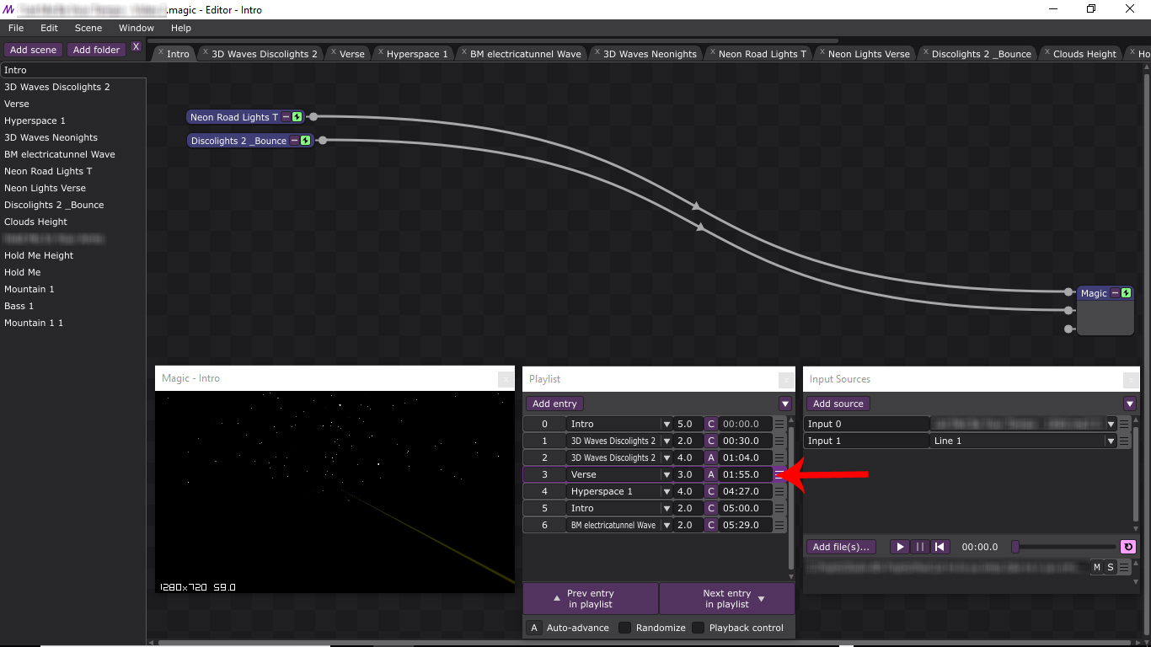Open scene dropdown for BM electricatunnel Wave entry
This screenshot has height=647, width=1151.
[667, 525]
